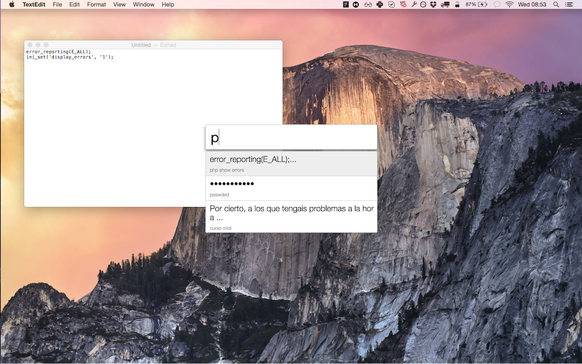Minimize the TextEdit Untitled window
Viewport: 582px width, 364px height.
tap(38, 45)
